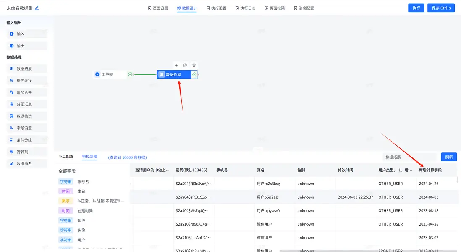Screen dimensions: 461x252
Task: Click cell 用户m2s3ksg
Action: [x=268, y=184]
